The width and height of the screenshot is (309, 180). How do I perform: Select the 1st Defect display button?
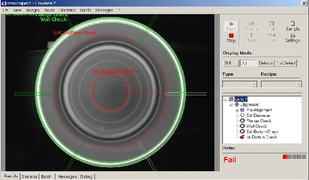(287, 63)
